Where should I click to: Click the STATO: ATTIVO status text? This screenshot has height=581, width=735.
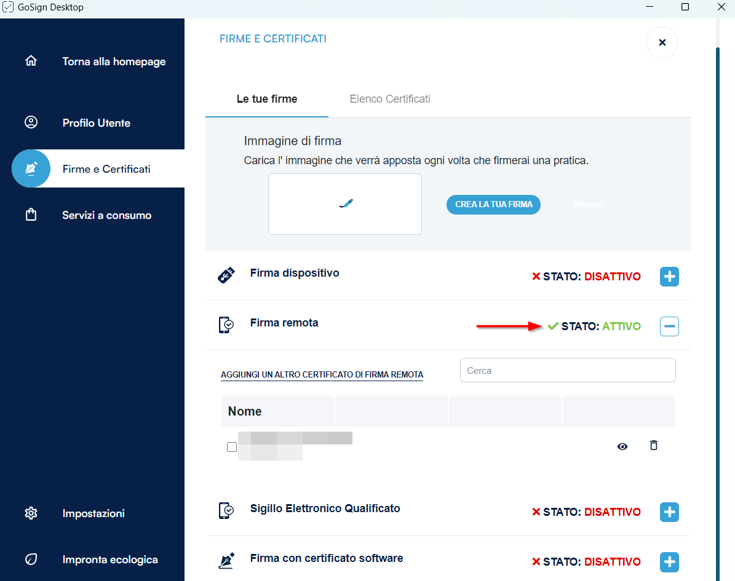pos(601,326)
